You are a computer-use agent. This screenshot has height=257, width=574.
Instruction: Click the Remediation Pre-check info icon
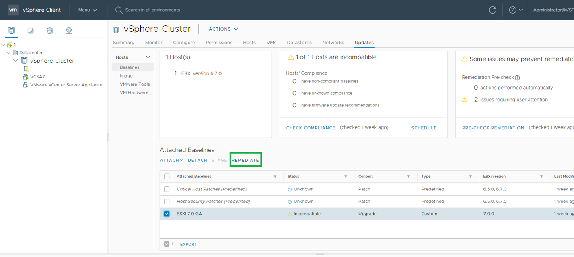tap(518, 78)
